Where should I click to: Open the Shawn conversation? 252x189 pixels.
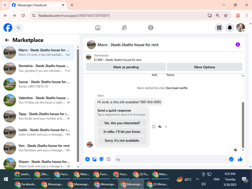(38, 163)
